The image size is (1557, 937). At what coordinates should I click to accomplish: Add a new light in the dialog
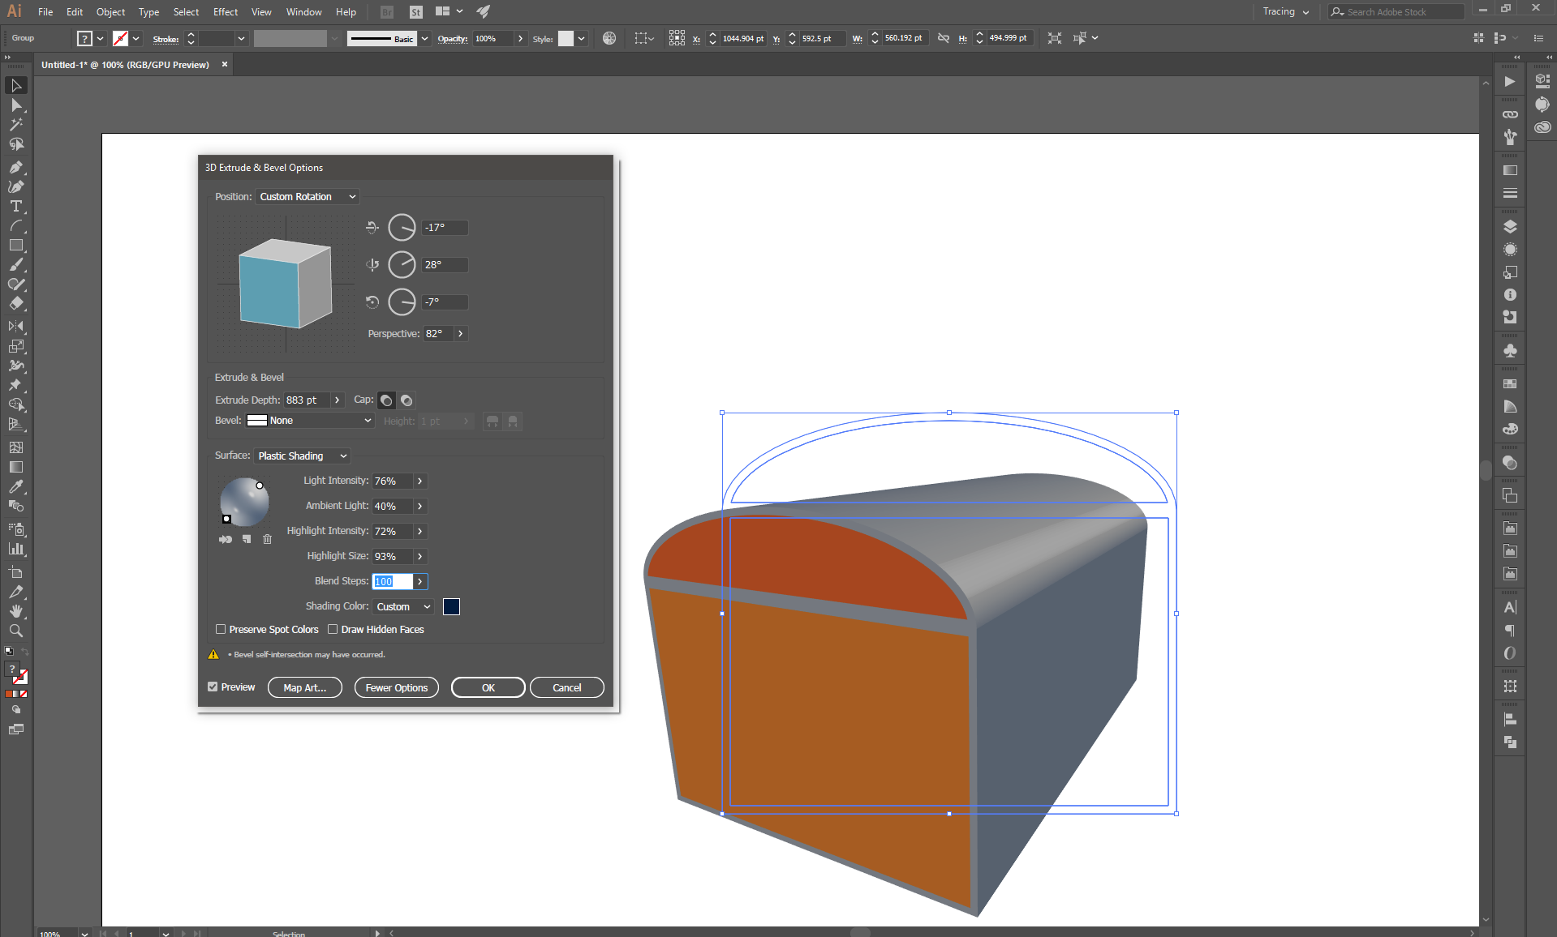247,539
